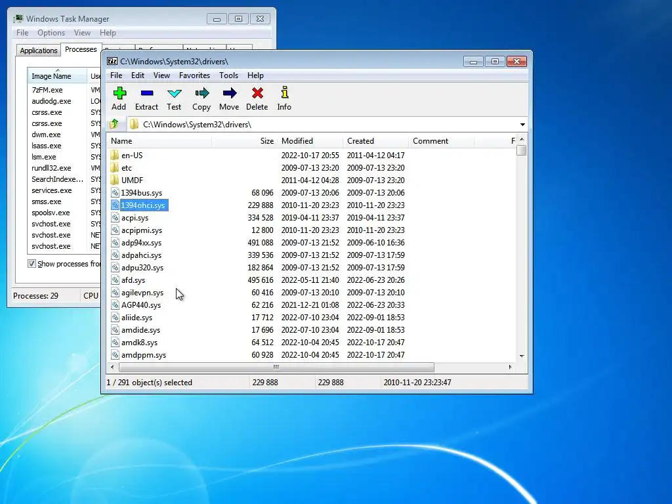Click the file icon of adpu320.sys
672x504 pixels.
pos(115,267)
